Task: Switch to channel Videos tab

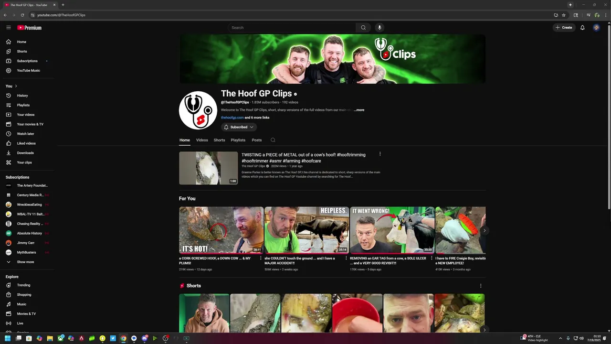Action: point(202,140)
